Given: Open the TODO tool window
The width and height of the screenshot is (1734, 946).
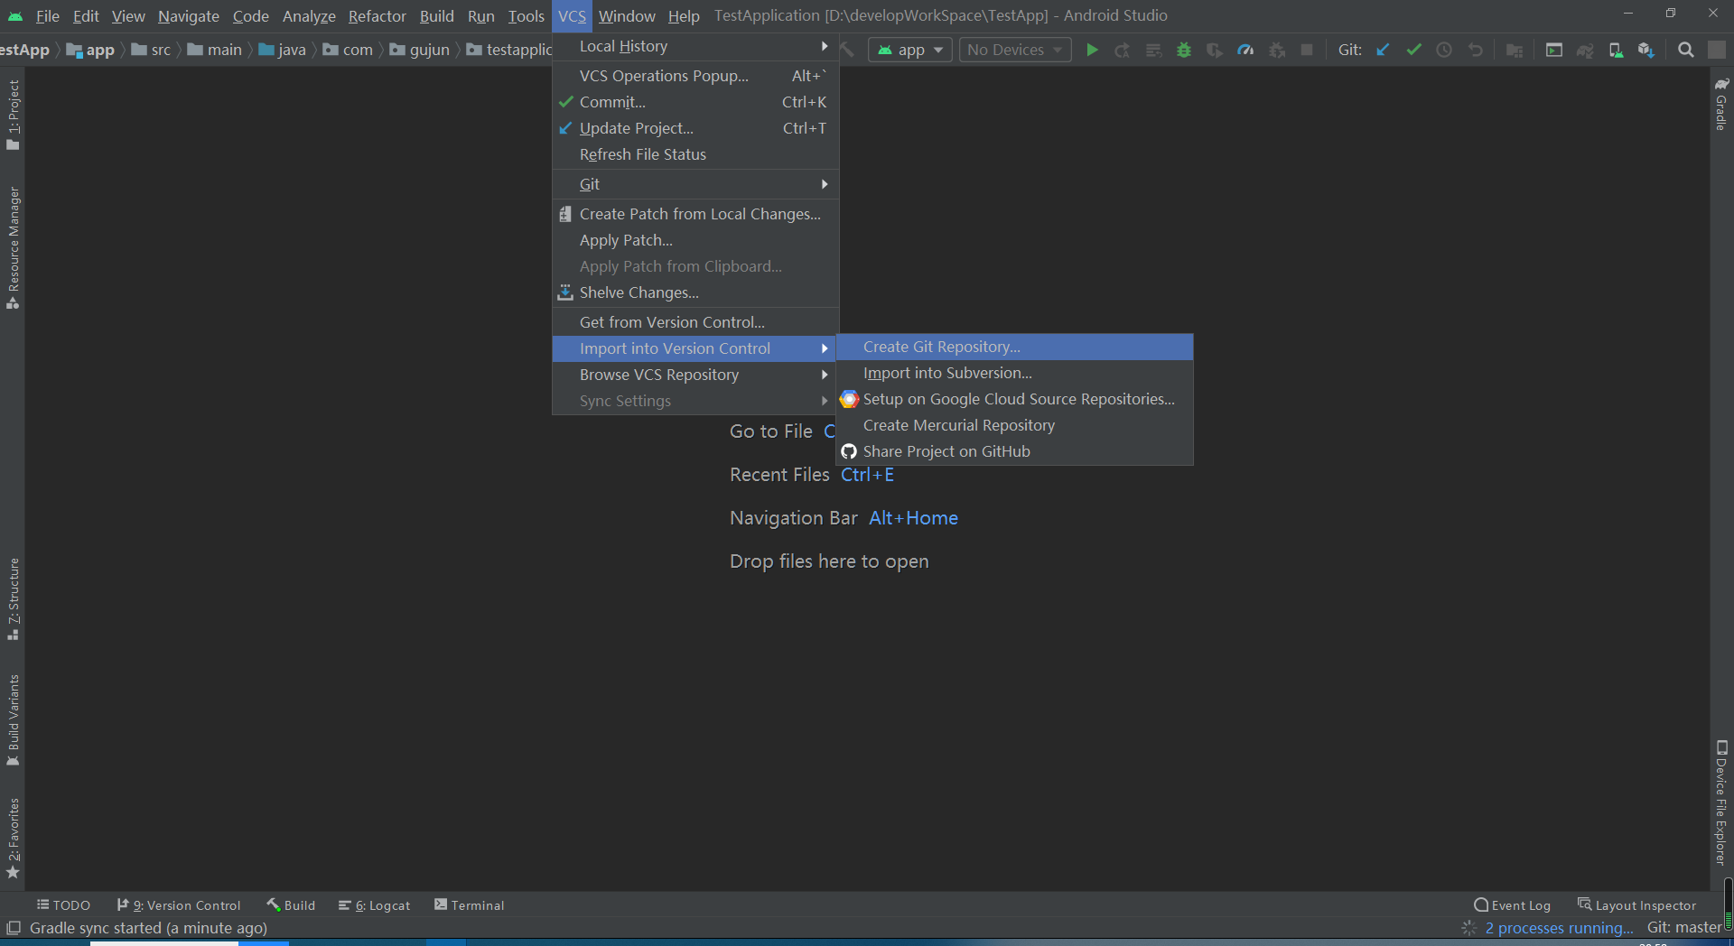Looking at the screenshot, I should click(x=63, y=905).
